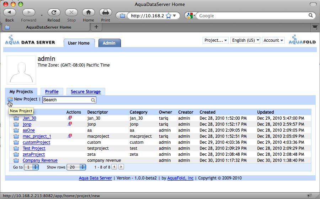Click the New Project text link
Image resolution: width=320 pixels, height=199 pixels.
coord(26,99)
